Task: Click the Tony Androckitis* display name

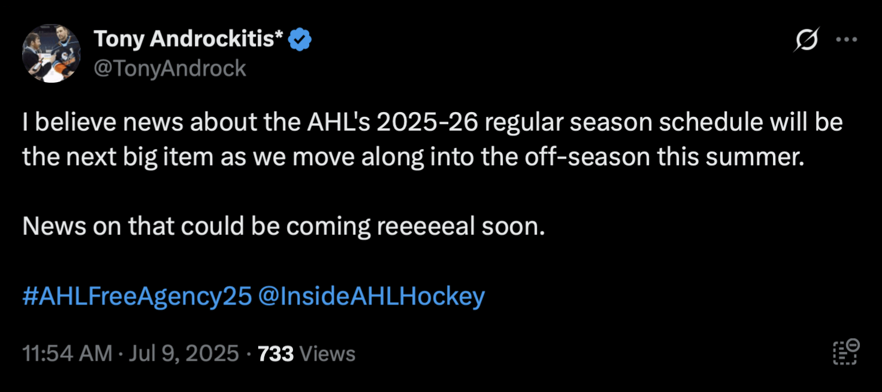Action: (189, 40)
